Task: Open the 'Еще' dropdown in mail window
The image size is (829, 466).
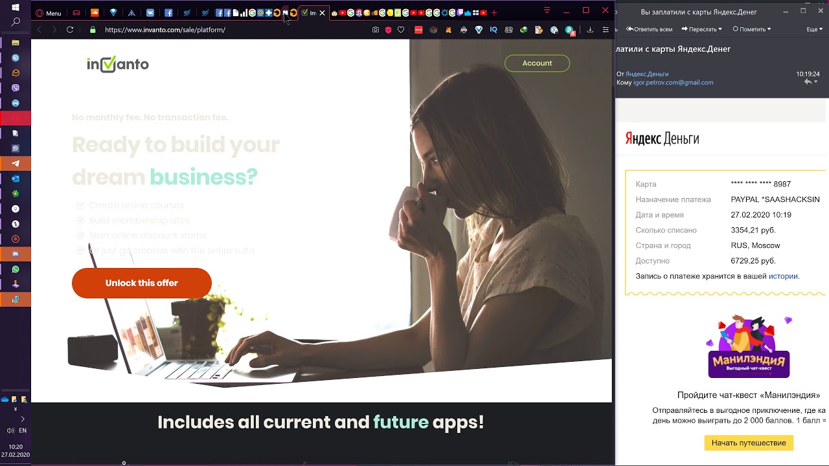Action: point(815,29)
